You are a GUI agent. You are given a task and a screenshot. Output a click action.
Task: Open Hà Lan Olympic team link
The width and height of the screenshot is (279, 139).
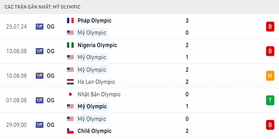pos(96,82)
